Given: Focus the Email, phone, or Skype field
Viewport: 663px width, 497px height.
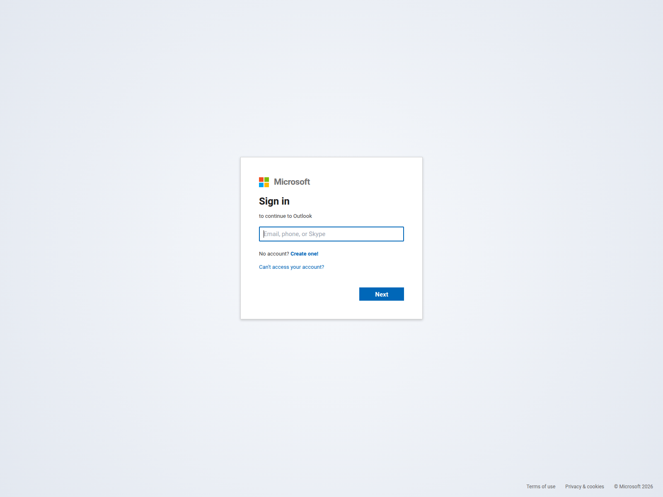Looking at the screenshot, I should pyautogui.click(x=331, y=234).
